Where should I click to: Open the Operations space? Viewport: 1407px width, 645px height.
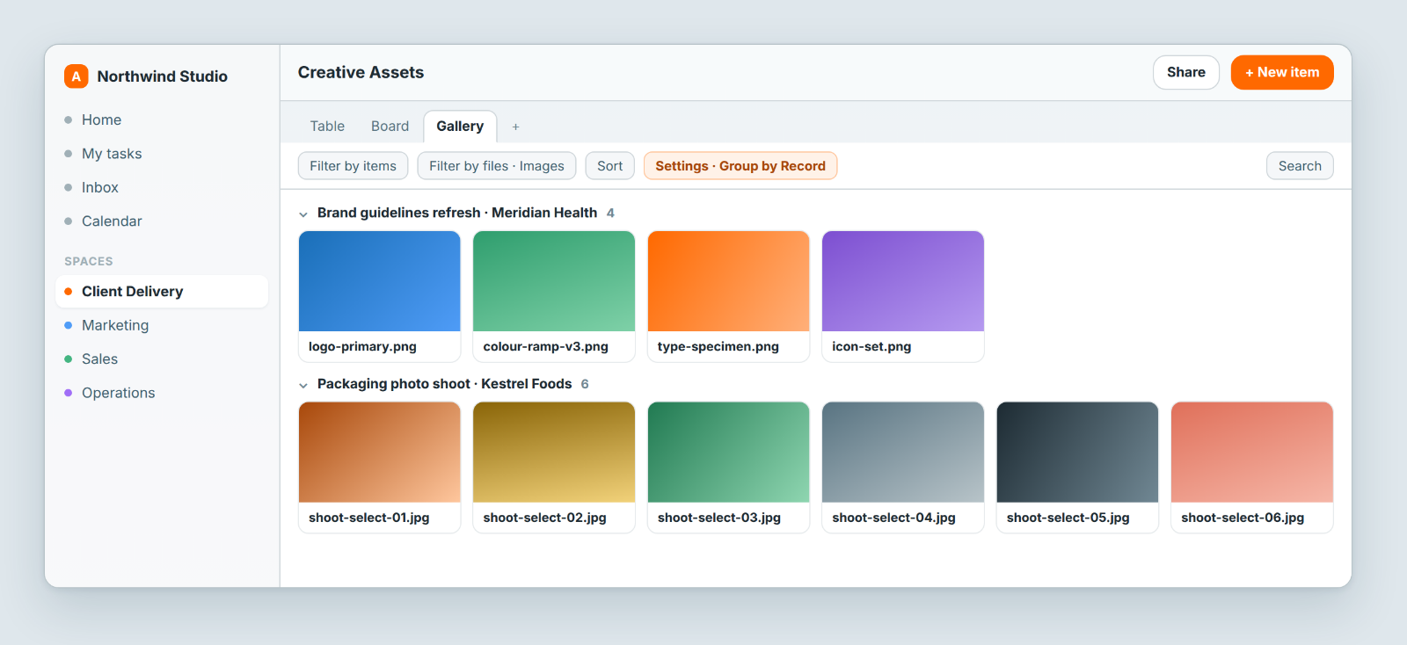click(x=162, y=393)
